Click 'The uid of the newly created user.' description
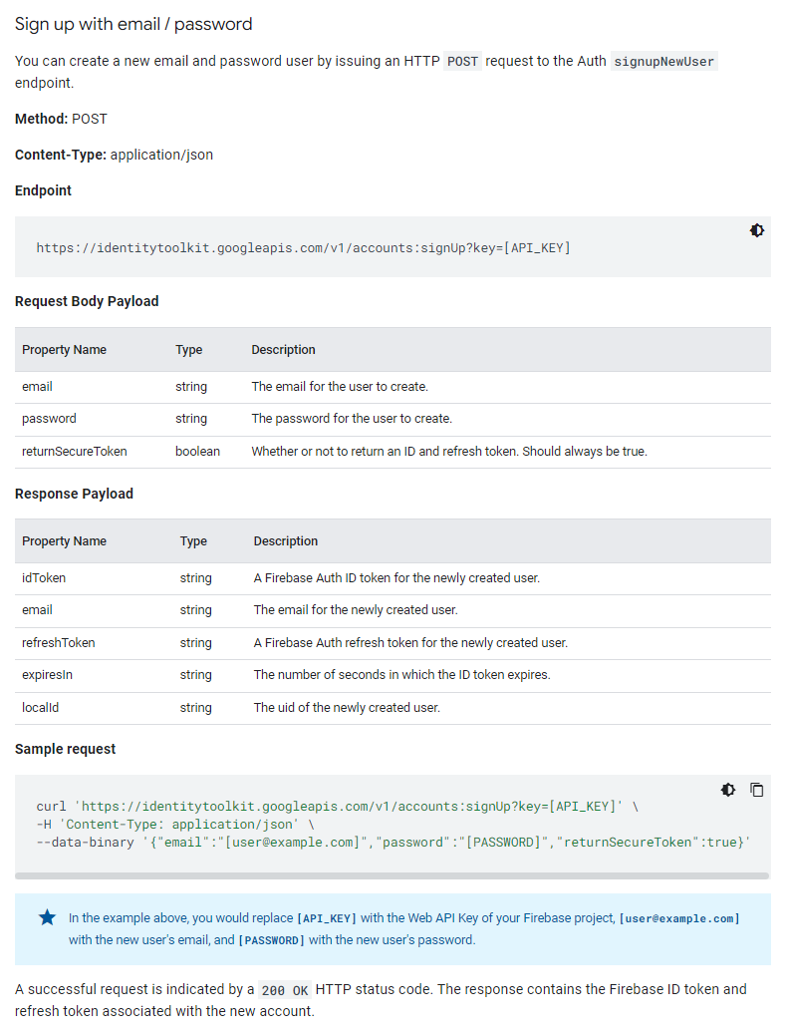 pos(347,708)
